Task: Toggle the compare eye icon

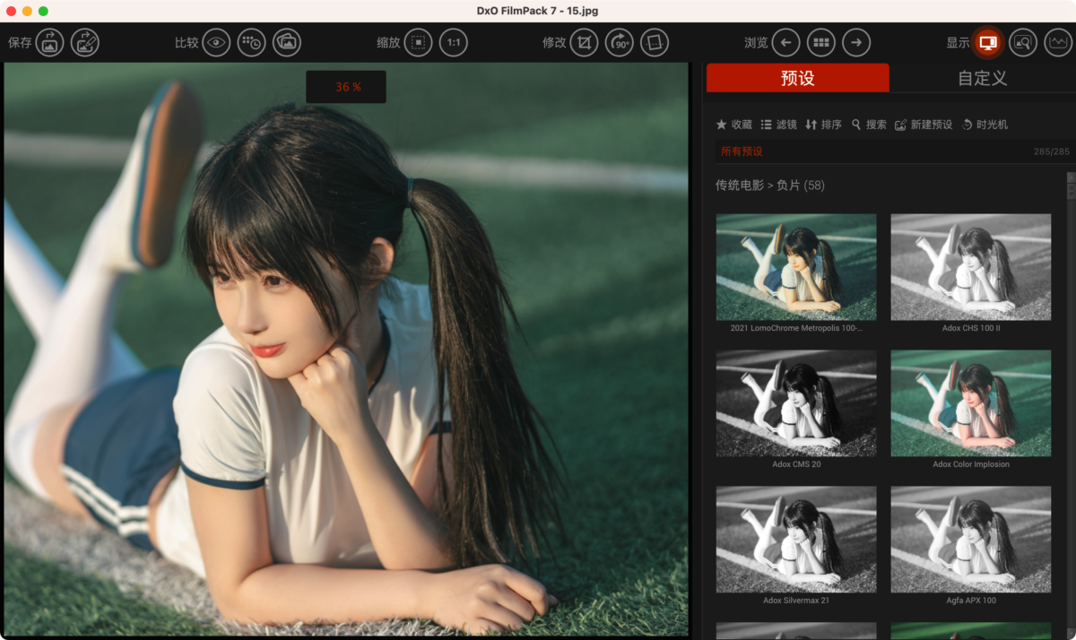Action: click(x=216, y=42)
